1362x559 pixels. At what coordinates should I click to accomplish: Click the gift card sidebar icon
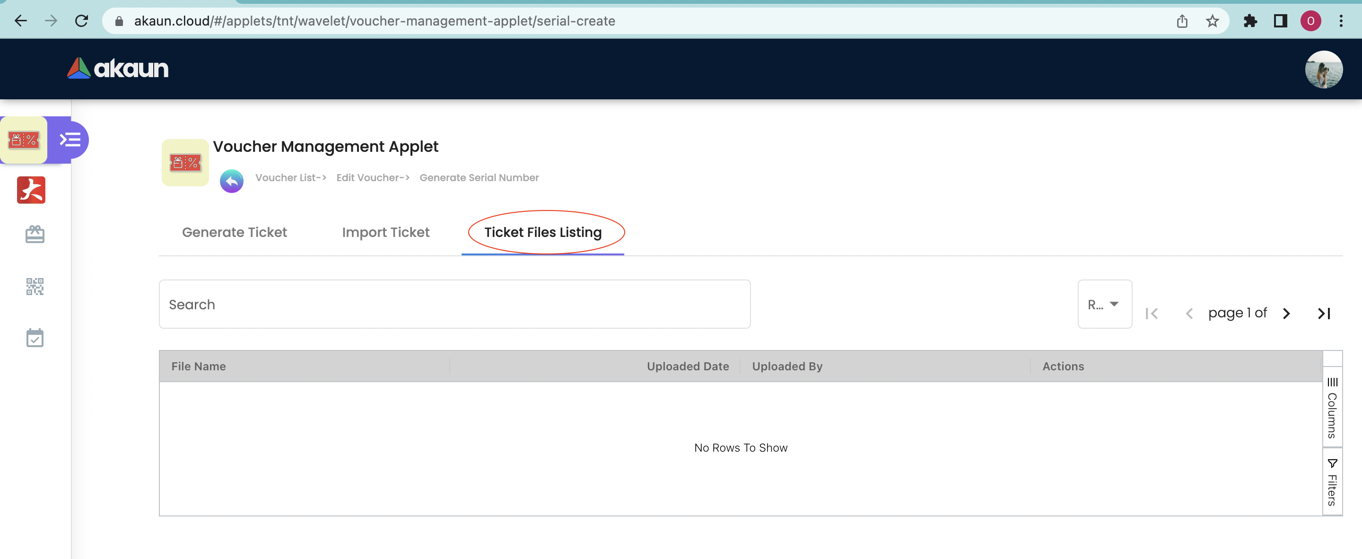pos(35,234)
